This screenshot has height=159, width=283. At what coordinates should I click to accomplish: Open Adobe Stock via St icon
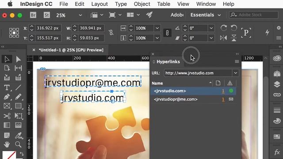pos(47,15)
